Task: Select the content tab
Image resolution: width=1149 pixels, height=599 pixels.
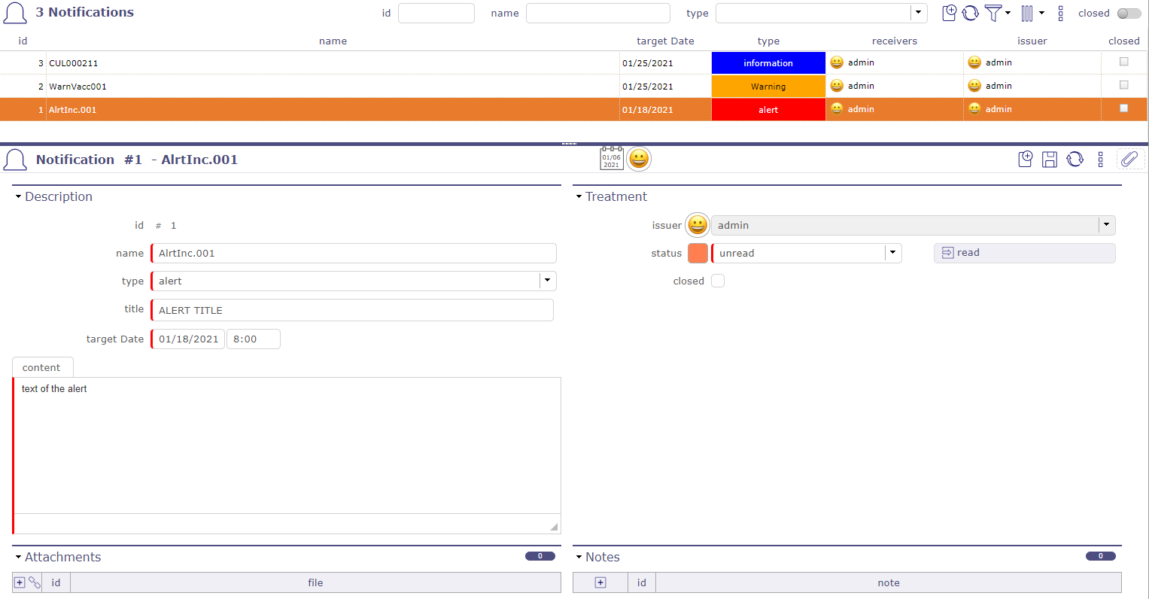Action: click(41, 367)
